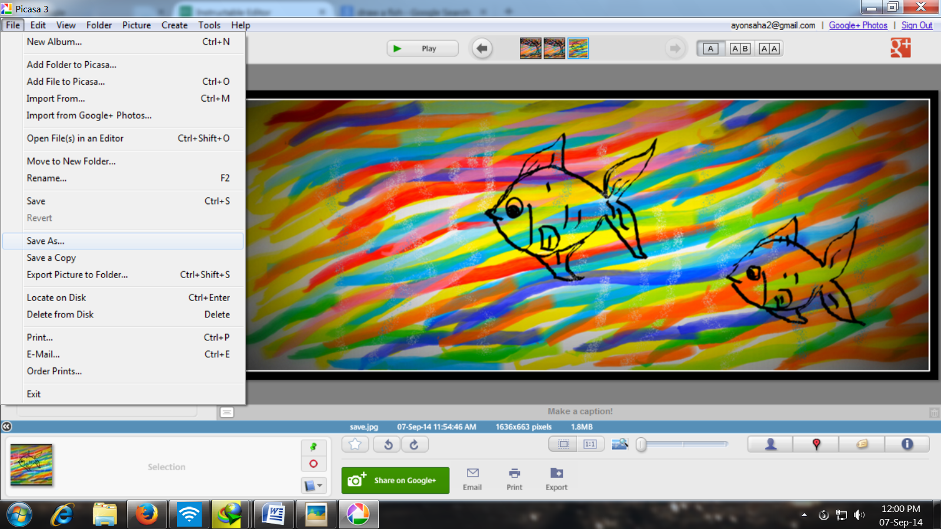This screenshot has height=529, width=941.
Task: Open the Picture menu
Action: [136, 25]
